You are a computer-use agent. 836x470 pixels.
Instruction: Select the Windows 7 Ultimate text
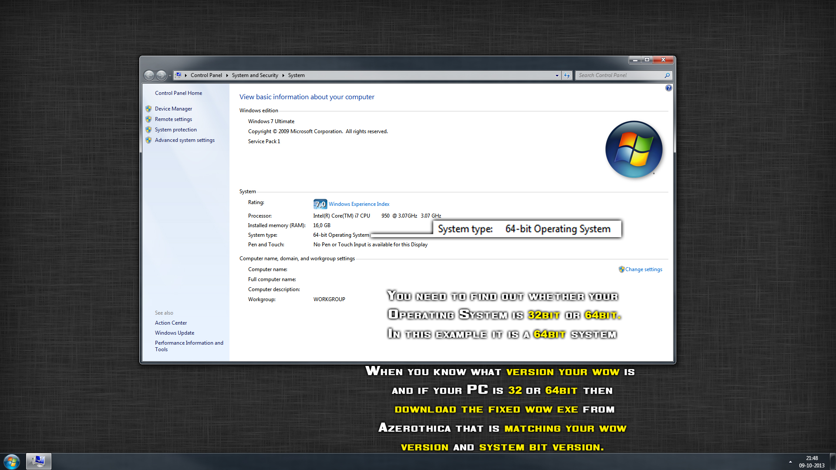click(271, 121)
